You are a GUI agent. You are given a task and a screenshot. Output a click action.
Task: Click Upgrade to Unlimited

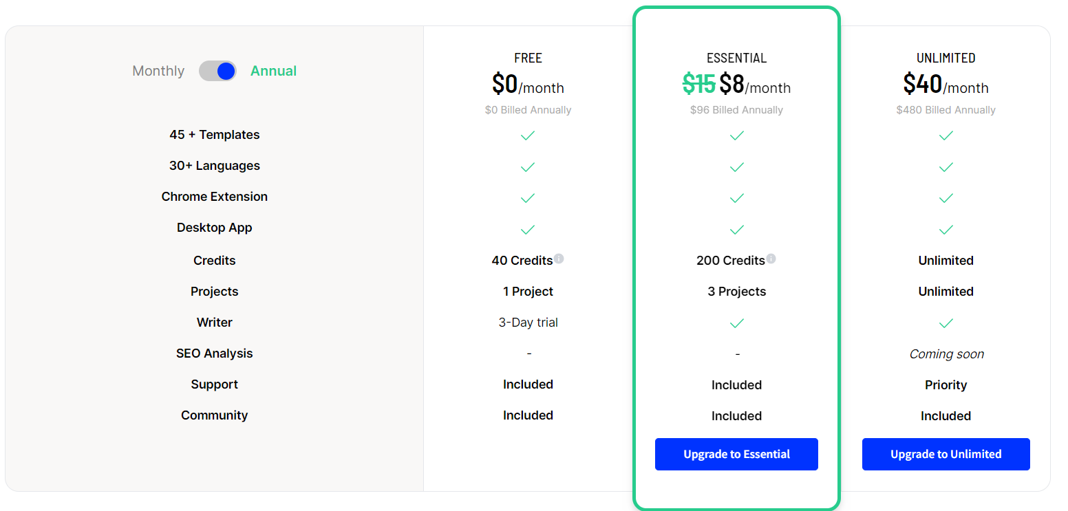(x=946, y=454)
